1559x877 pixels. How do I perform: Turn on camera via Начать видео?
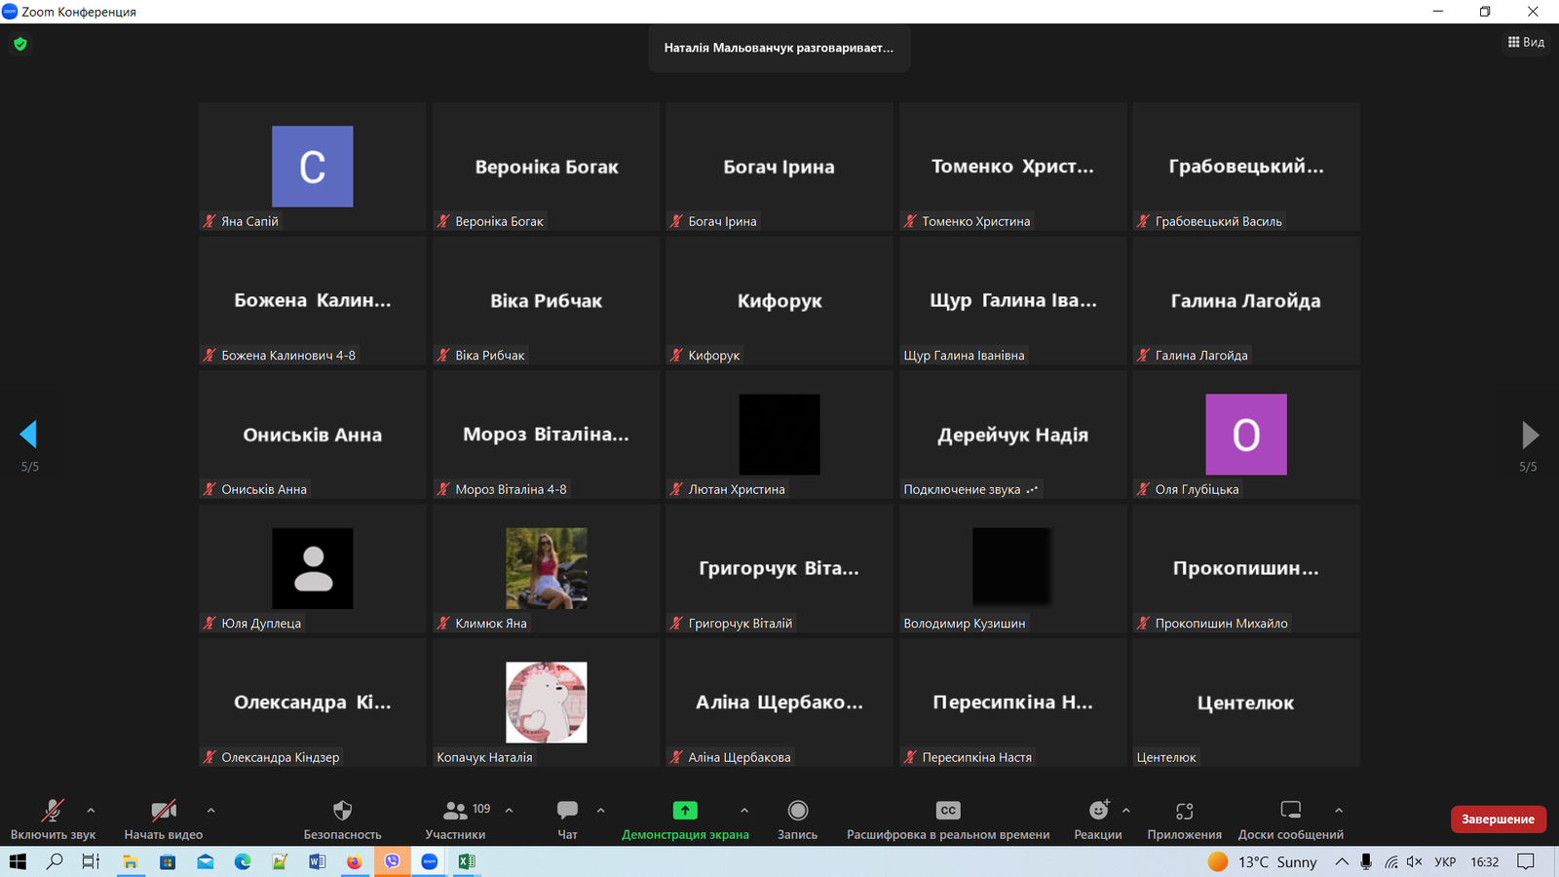point(163,811)
